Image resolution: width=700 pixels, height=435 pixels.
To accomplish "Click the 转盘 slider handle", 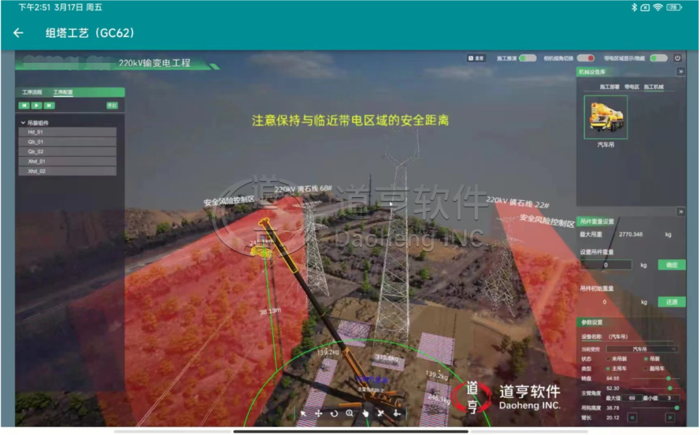I will click(668, 378).
